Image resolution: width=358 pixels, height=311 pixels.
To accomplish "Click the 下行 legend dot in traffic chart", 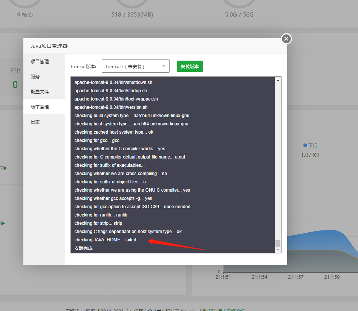I will click(305, 145).
